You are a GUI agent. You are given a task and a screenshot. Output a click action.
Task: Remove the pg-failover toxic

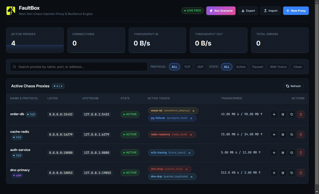point(191,118)
